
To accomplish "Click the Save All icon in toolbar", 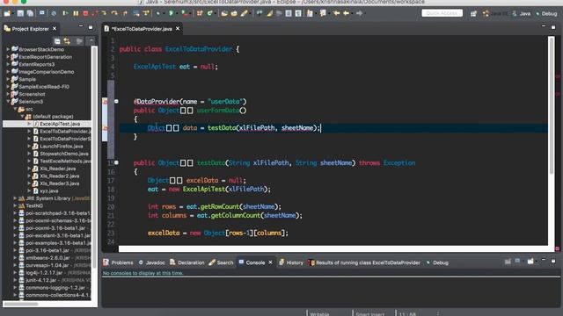I will click(30, 13).
